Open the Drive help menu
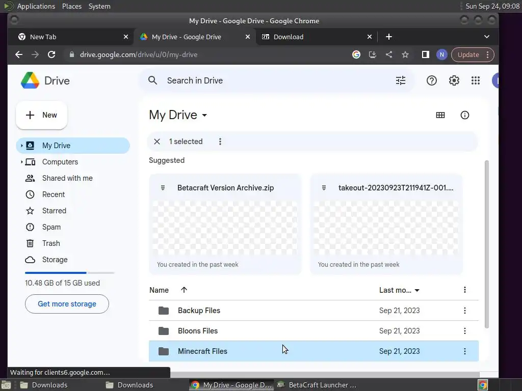Viewport: 522px width, 391px height. pyautogui.click(x=431, y=80)
